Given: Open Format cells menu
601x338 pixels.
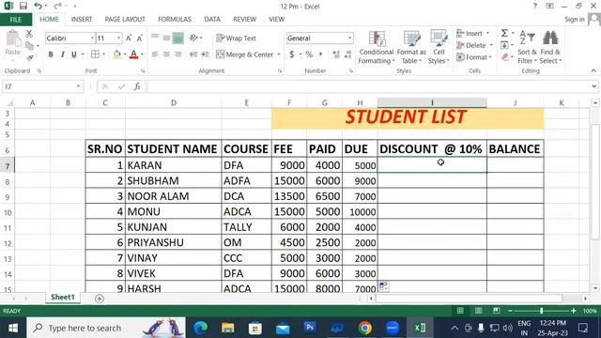Looking at the screenshot, I should click(x=473, y=57).
